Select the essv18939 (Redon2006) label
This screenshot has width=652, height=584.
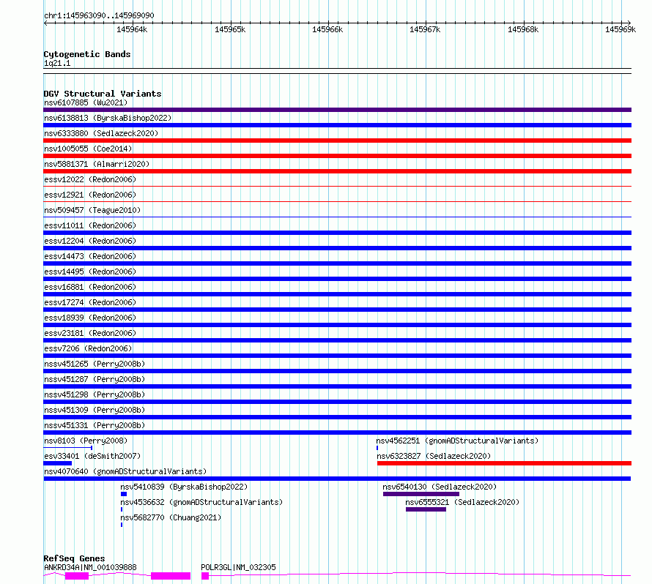pyautogui.click(x=90, y=318)
